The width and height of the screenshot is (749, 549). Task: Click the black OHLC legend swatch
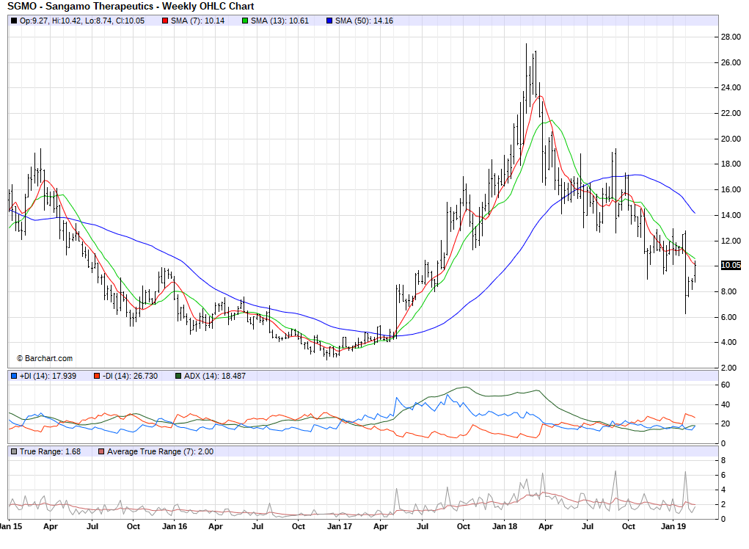[14, 21]
